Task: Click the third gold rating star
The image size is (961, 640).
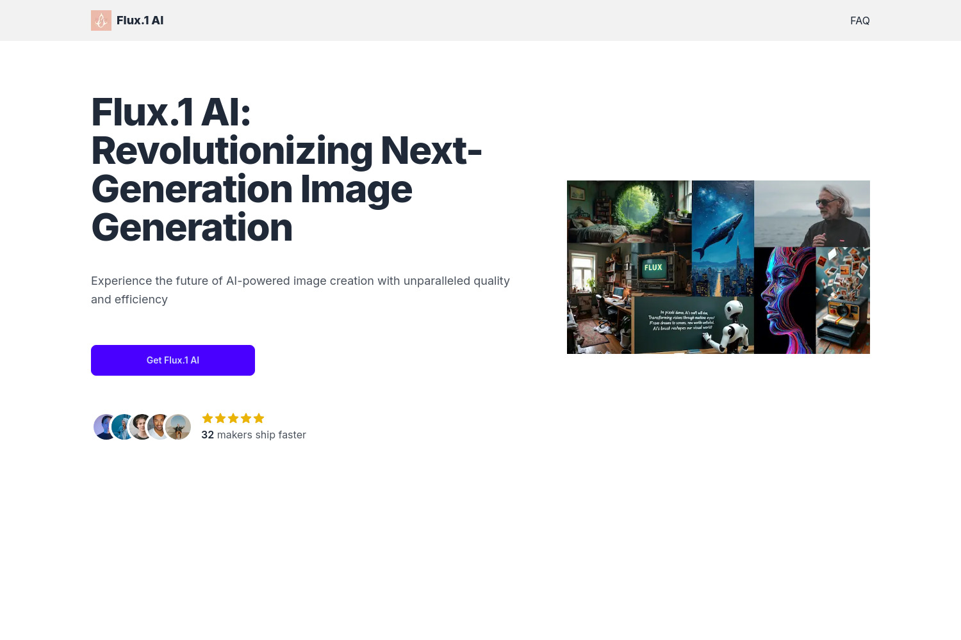Action: [233, 418]
